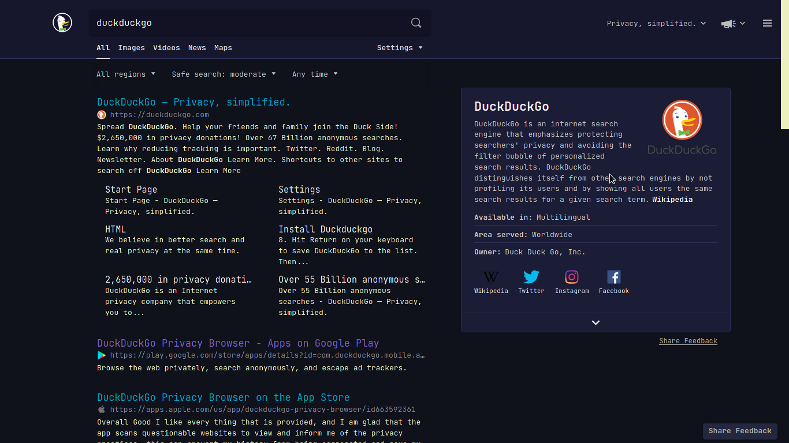The height and width of the screenshot is (443, 789).
Task: Open the hamburger side menu
Action: [767, 23]
